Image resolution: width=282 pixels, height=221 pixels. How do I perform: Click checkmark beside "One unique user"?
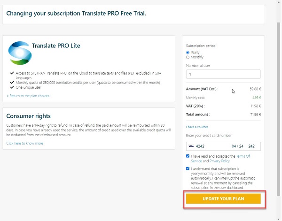11,87
